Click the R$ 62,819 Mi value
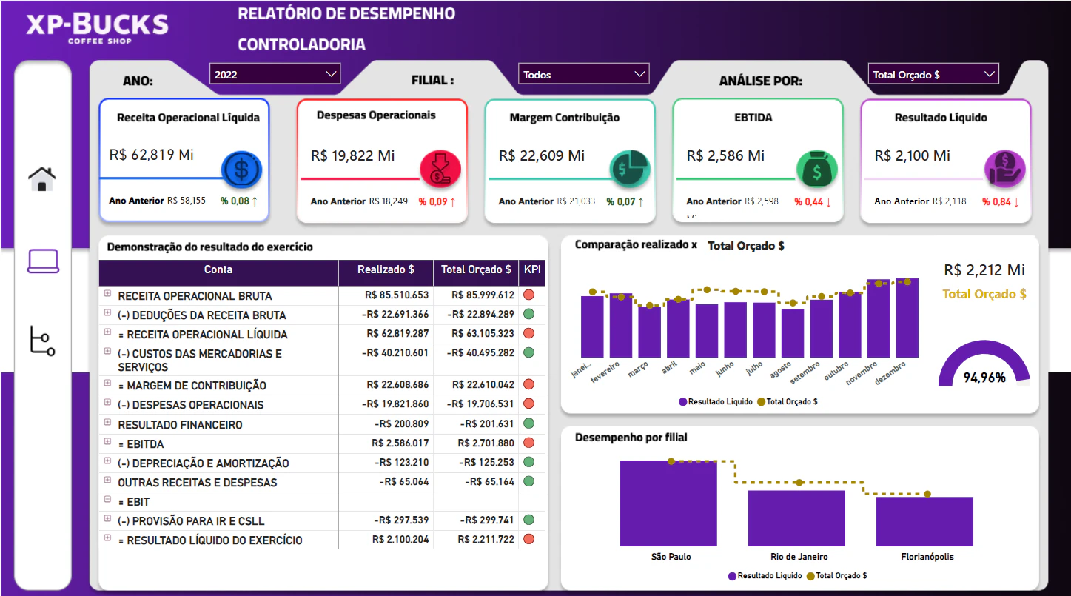The width and height of the screenshot is (1071, 596). coord(151,155)
